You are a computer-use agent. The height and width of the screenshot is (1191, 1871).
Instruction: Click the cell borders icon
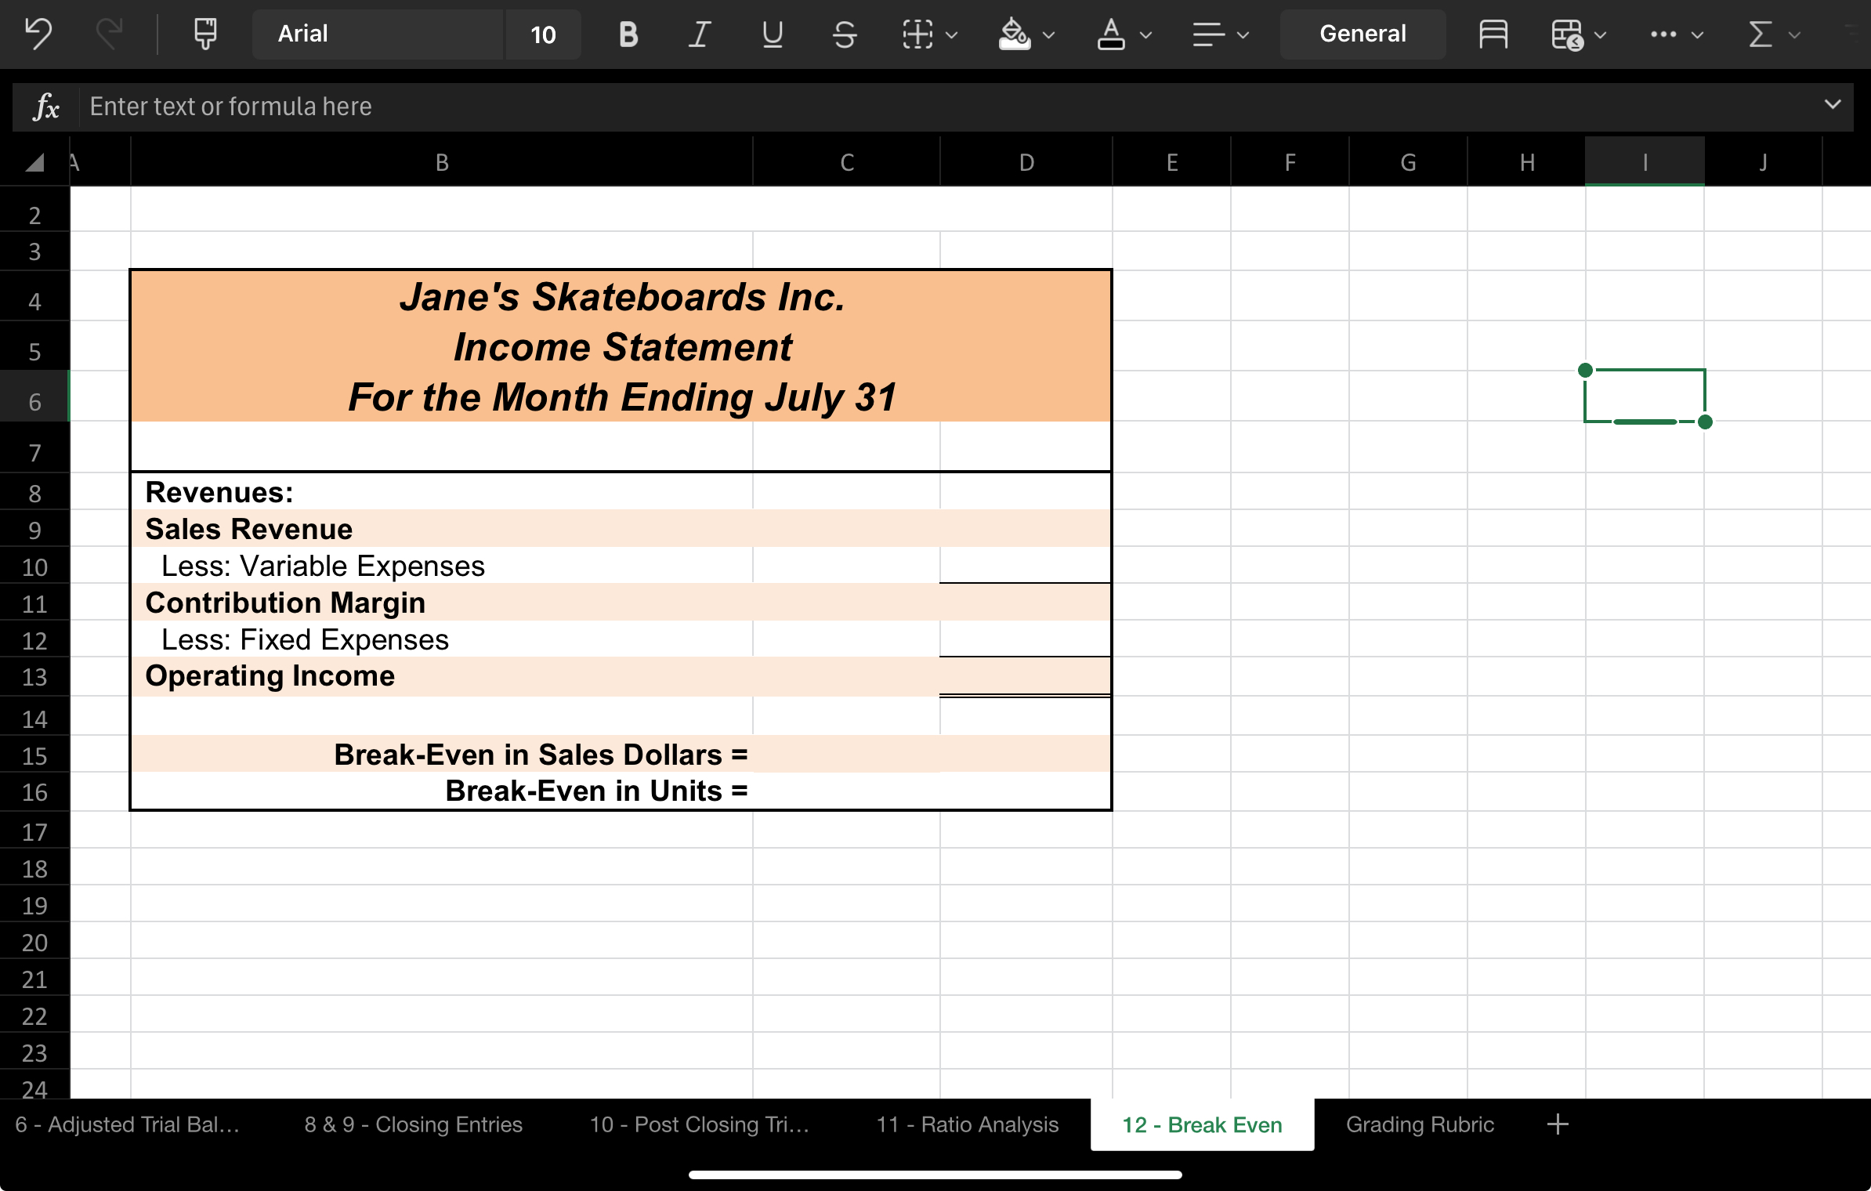coord(917,34)
